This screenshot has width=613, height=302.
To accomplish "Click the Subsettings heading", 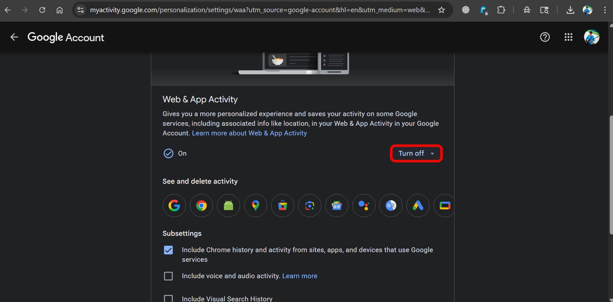I will (x=182, y=233).
